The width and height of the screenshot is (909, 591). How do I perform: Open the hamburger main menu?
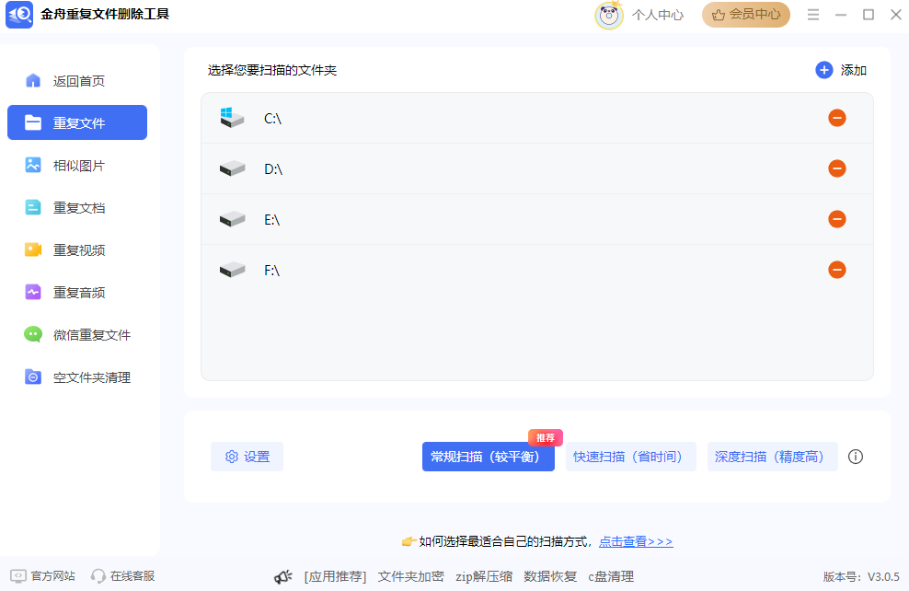tap(813, 15)
